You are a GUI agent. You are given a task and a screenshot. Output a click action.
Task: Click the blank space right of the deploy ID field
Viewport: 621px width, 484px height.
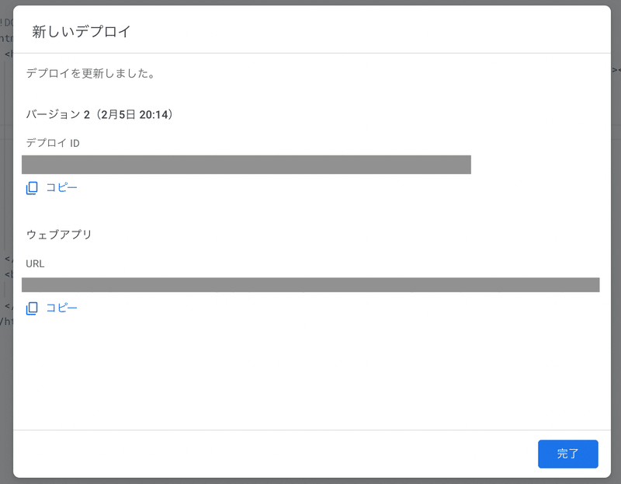pos(536,165)
